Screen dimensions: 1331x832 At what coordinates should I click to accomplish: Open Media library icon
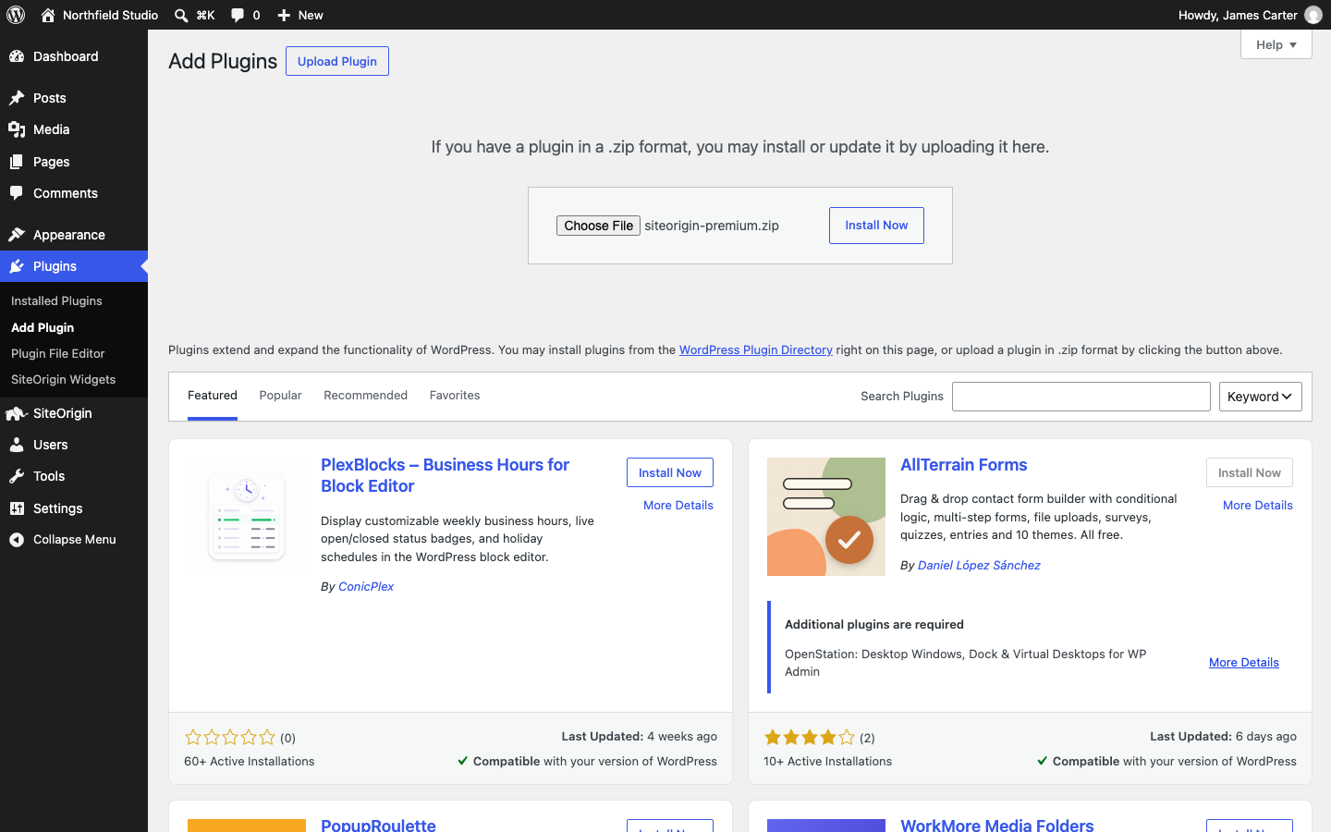[x=17, y=129]
